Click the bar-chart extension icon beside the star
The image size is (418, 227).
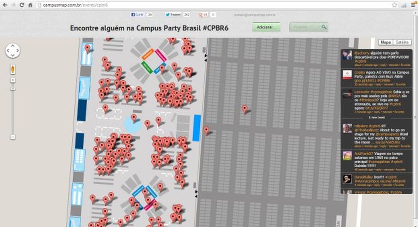(x=404, y=5)
